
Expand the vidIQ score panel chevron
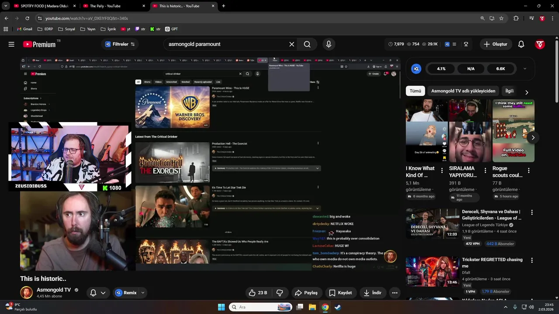coord(524,68)
